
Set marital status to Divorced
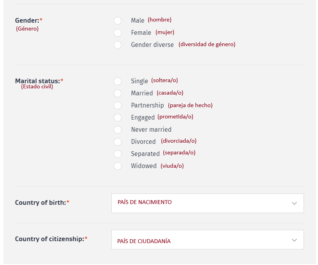[x=118, y=142]
